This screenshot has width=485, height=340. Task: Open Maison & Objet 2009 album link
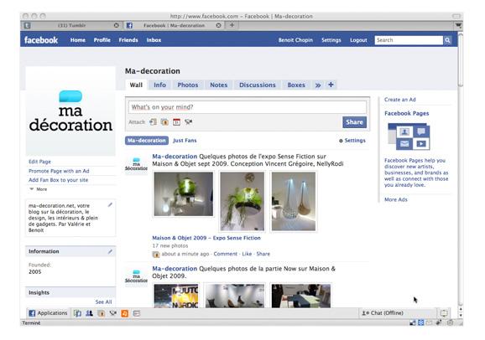pyautogui.click(x=206, y=238)
